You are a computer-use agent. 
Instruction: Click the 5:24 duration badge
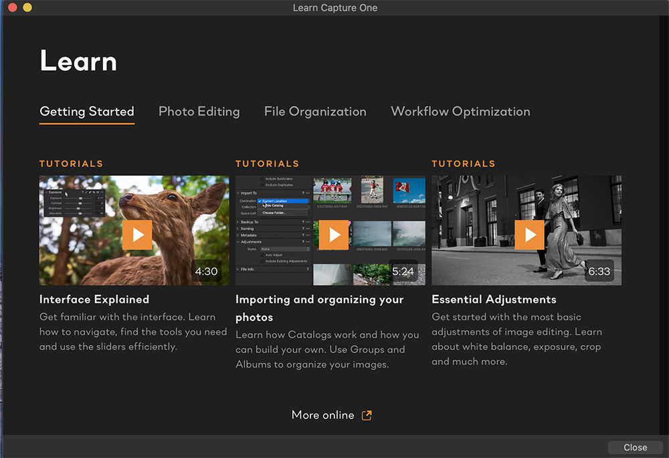coord(403,271)
